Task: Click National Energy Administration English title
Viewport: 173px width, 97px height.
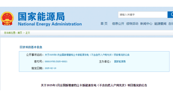Action: click(50, 24)
